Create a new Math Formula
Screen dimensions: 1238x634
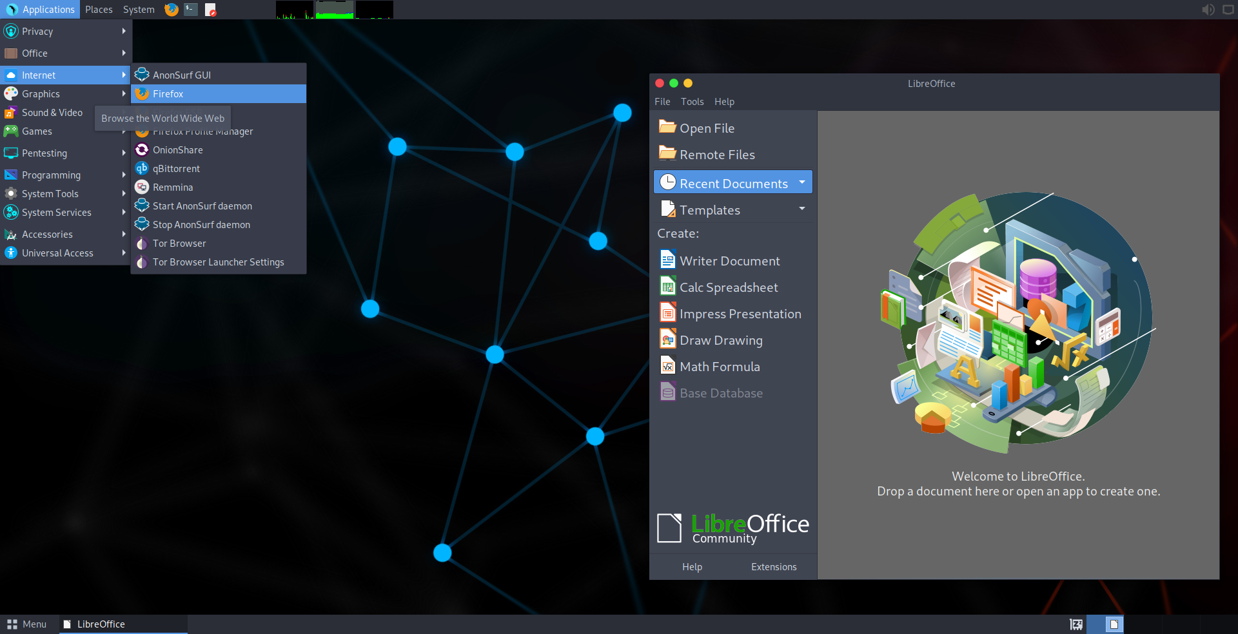pos(720,366)
